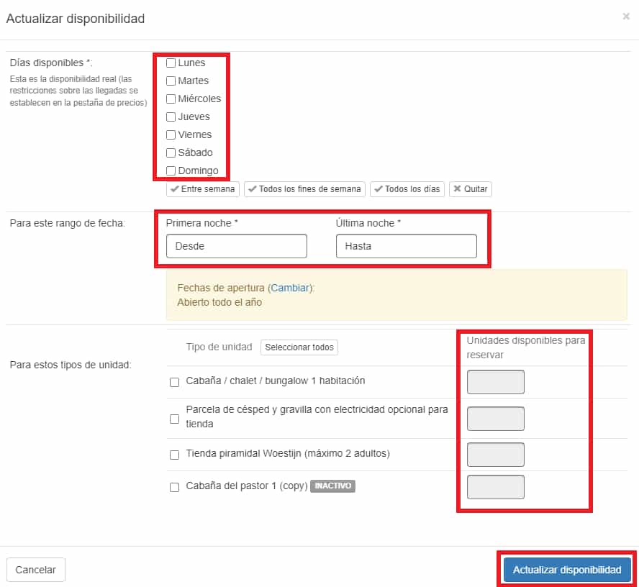Image resolution: width=639 pixels, height=587 pixels.
Task: Click the blue Actualizar disponibilidad button
Action: click(x=567, y=570)
